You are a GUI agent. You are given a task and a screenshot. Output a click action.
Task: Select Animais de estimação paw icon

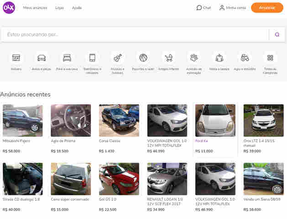coord(194,58)
